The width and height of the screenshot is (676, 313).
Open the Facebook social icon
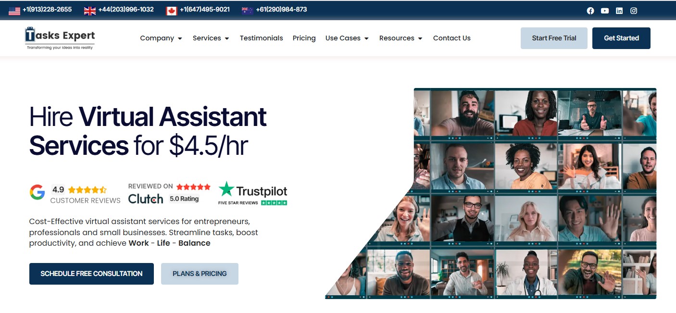pyautogui.click(x=590, y=11)
